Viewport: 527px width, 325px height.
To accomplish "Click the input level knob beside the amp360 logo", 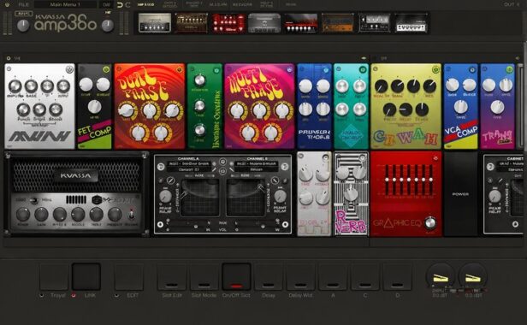I will click(x=23, y=26).
